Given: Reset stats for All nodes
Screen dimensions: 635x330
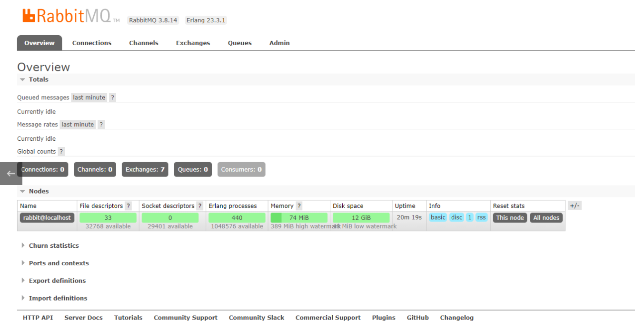Looking at the screenshot, I should pos(546,218).
